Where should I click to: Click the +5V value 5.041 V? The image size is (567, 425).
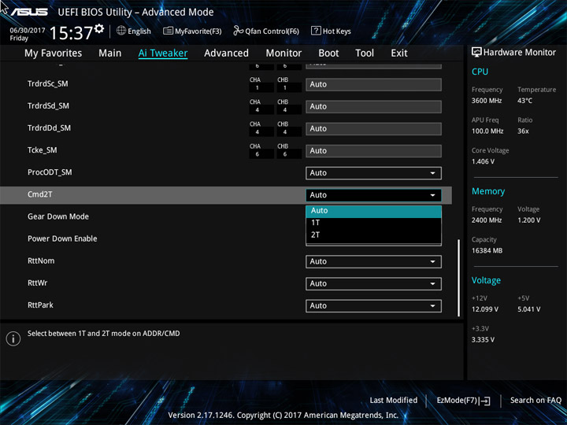529,309
